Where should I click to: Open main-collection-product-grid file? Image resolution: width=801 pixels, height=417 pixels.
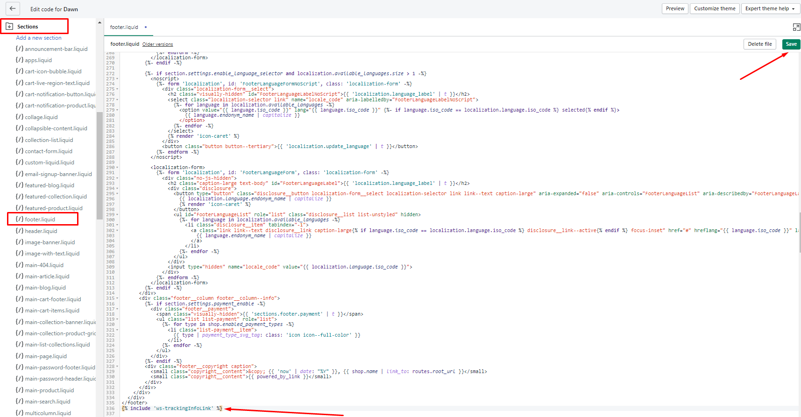click(60, 333)
